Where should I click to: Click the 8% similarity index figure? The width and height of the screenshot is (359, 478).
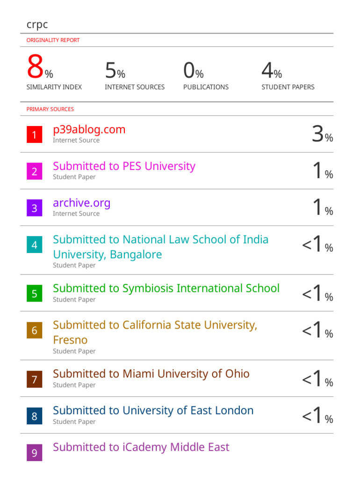point(39,69)
